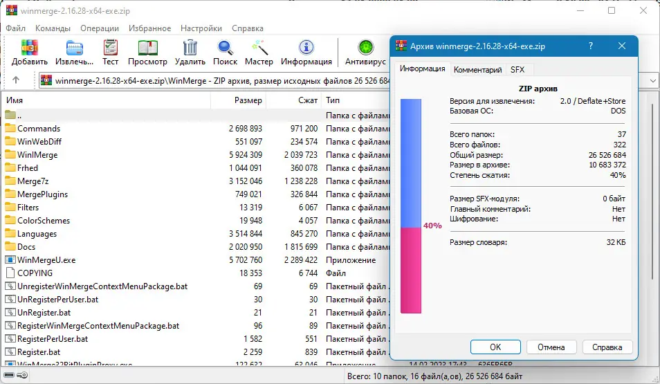This screenshot has height=384, width=660.
Task: Launch the Мастер wizard wand icon
Action: pyautogui.click(x=259, y=48)
